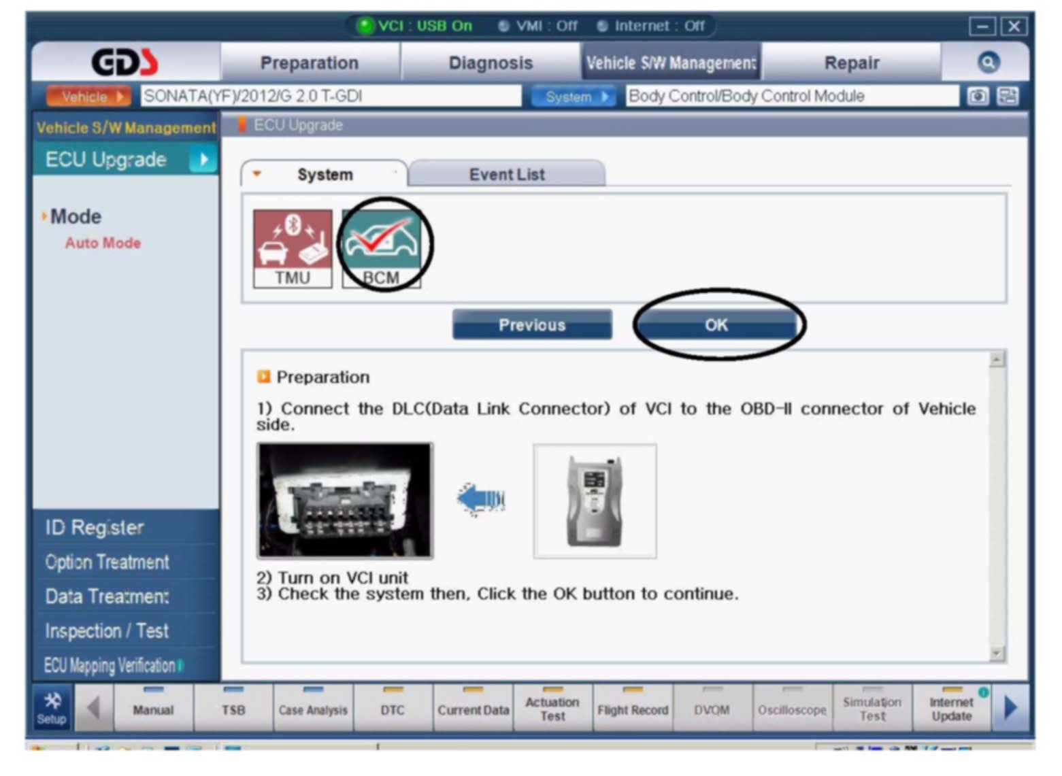Screen dimensions: 1062x776
Task: Switch to the Event List tab
Action: tap(507, 174)
